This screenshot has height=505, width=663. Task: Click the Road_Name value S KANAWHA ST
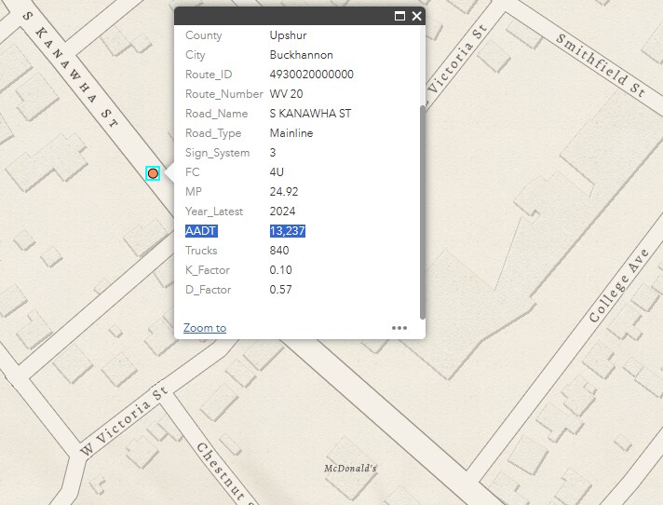click(310, 114)
